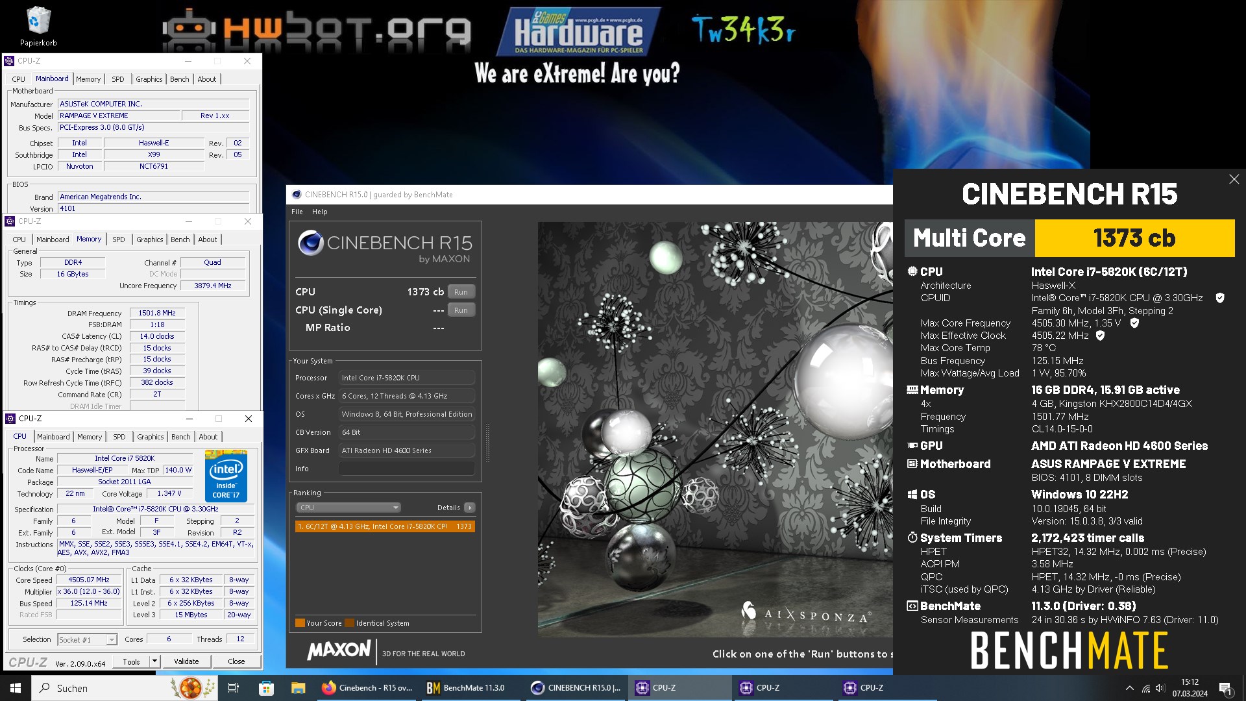Switch to BenchMate 11.3.0 taskbar item
This screenshot has width=1246, height=701.
[470, 688]
